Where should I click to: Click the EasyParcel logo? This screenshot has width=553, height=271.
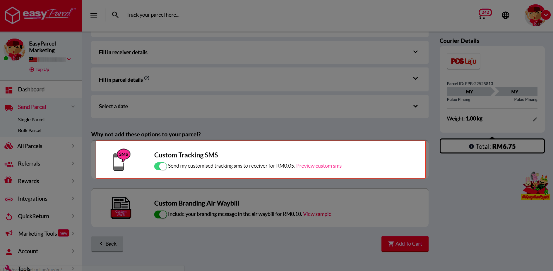tap(41, 15)
